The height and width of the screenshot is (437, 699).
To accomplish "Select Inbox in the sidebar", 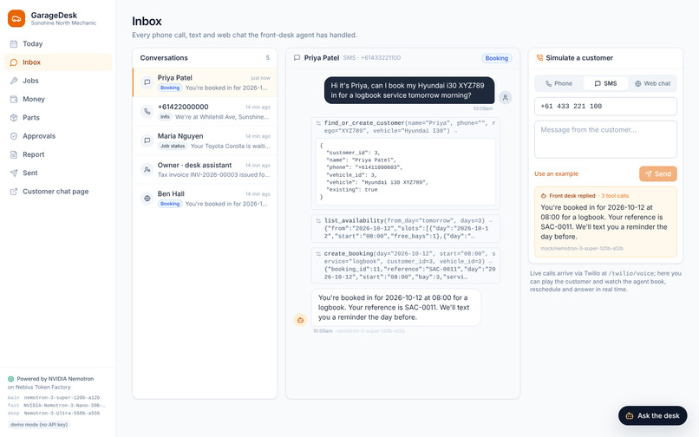I will point(57,62).
